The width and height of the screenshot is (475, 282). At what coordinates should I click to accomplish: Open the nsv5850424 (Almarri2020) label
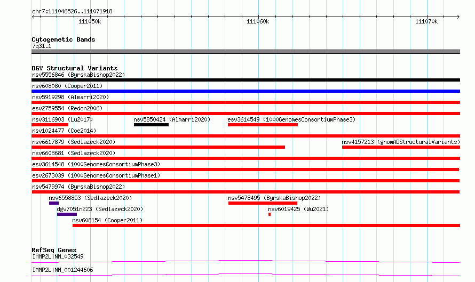tap(172, 119)
